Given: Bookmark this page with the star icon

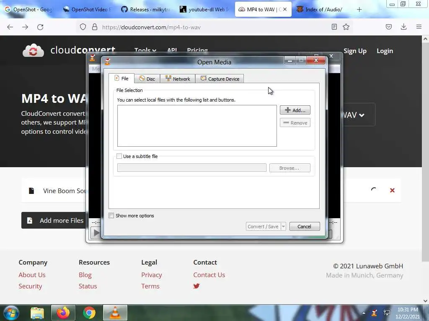Looking at the screenshot, I should pos(346,27).
